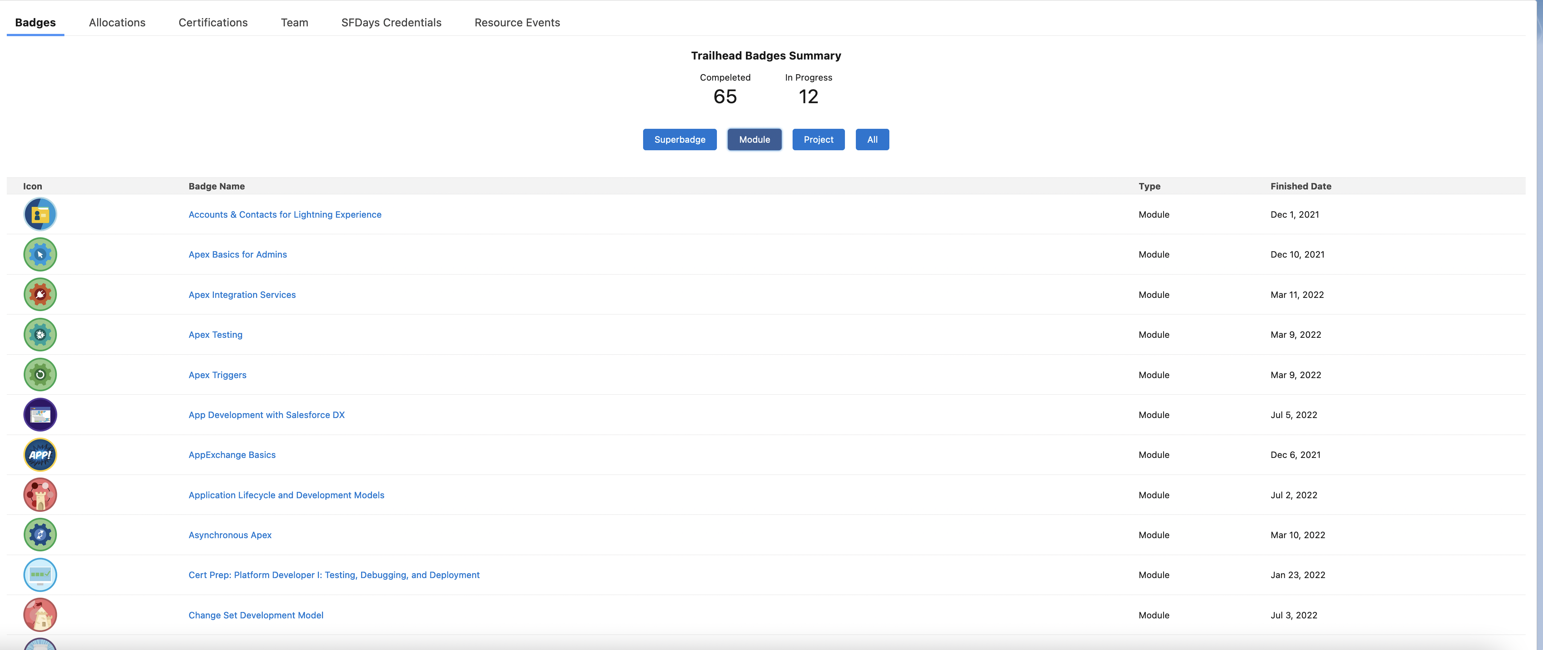
Task: Open the Application Lifecycle and Development Models link
Action: pos(286,495)
